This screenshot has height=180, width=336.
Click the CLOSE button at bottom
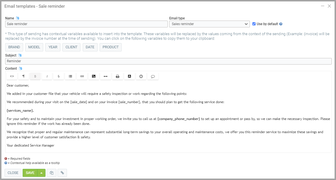(x=13, y=173)
